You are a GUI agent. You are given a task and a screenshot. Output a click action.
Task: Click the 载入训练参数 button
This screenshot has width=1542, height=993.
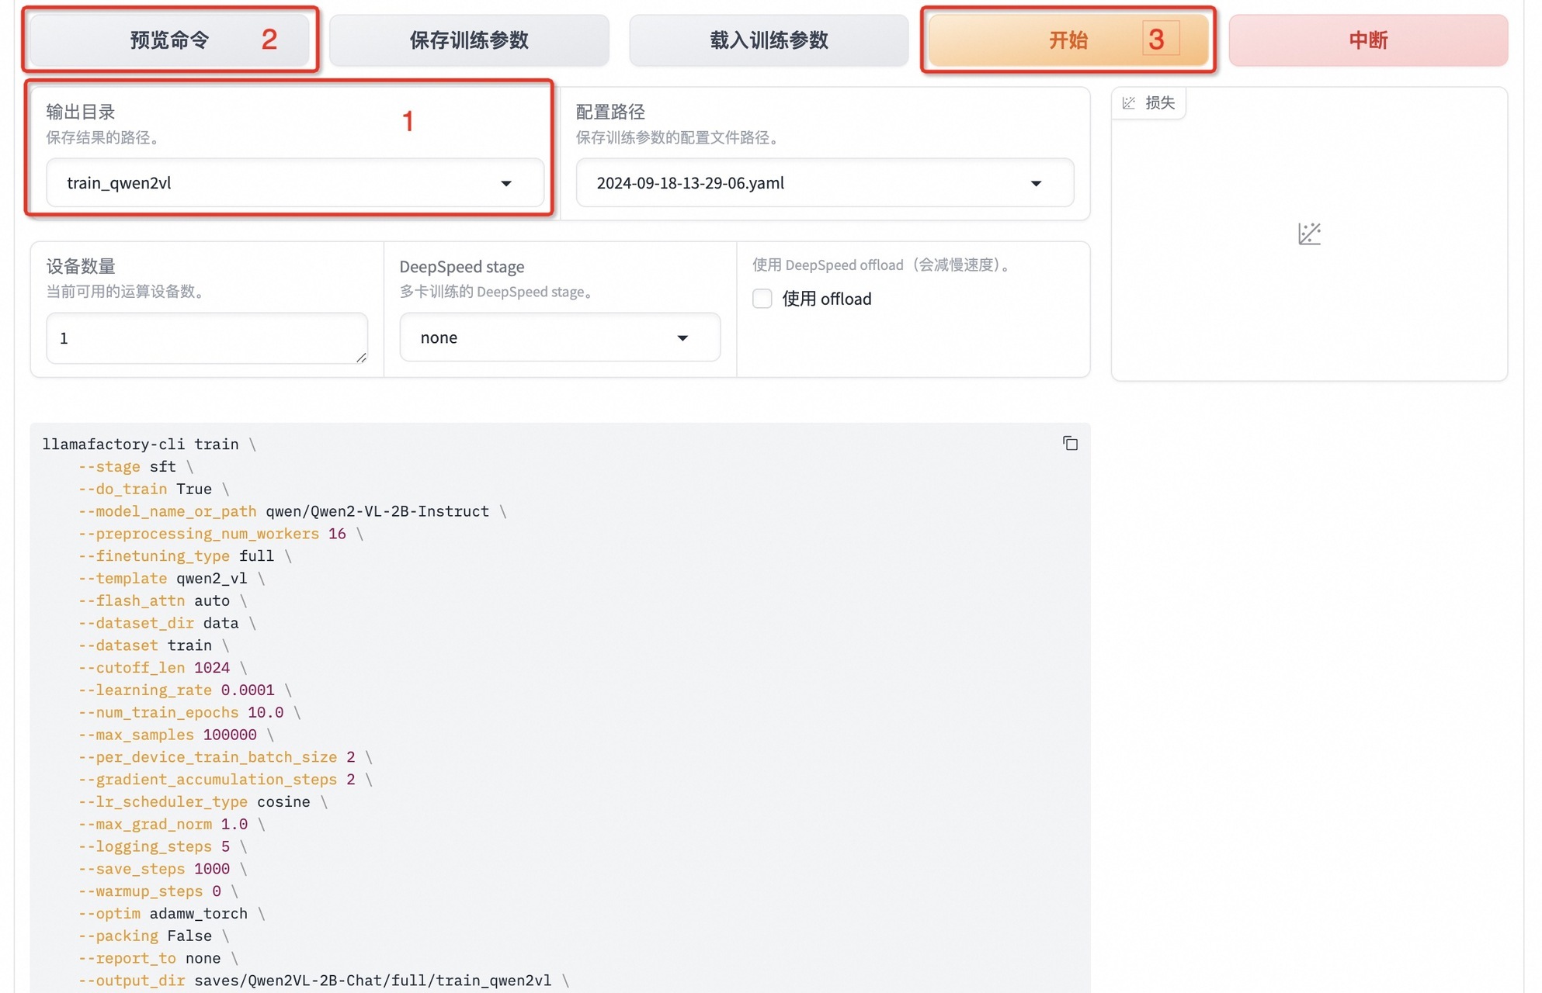click(x=769, y=40)
